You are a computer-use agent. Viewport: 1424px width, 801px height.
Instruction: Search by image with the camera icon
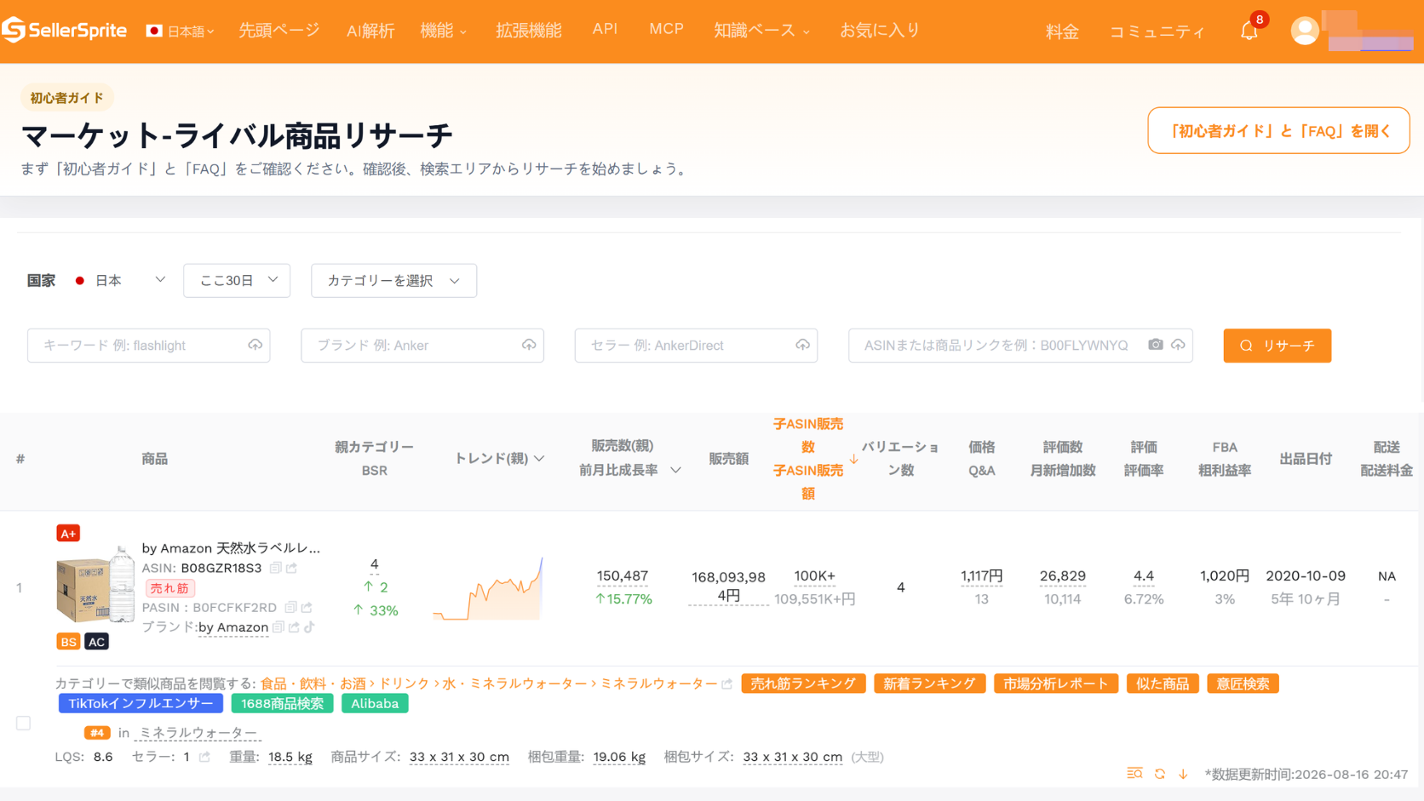point(1155,345)
